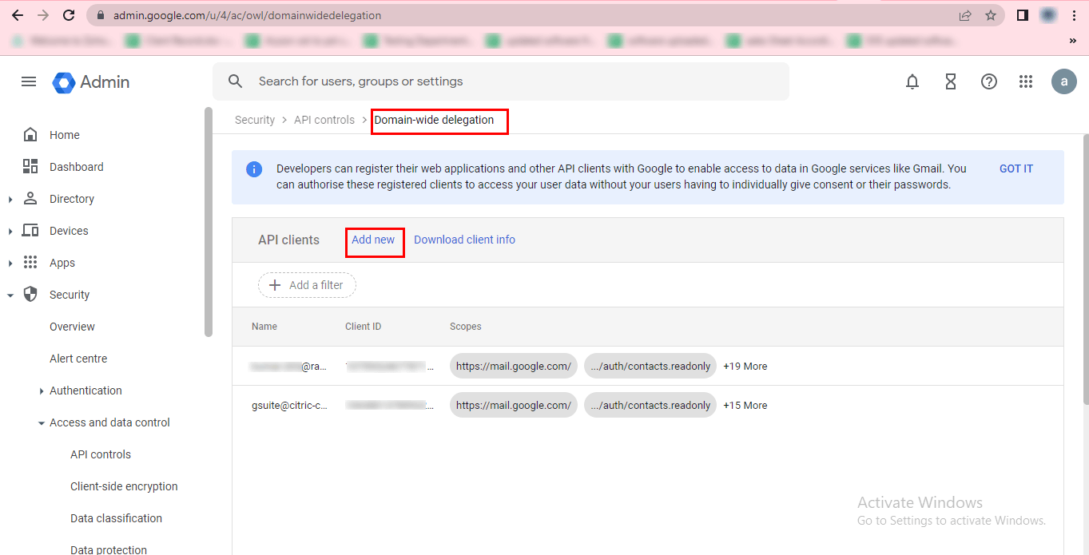Open the help question mark icon
The width and height of the screenshot is (1089, 555).
click(x=989, y=81)
